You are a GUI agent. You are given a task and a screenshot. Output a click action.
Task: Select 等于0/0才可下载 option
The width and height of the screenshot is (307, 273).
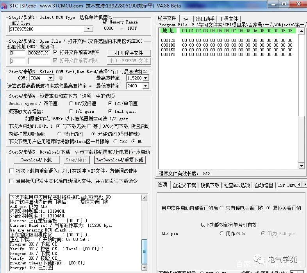[89, 126]
